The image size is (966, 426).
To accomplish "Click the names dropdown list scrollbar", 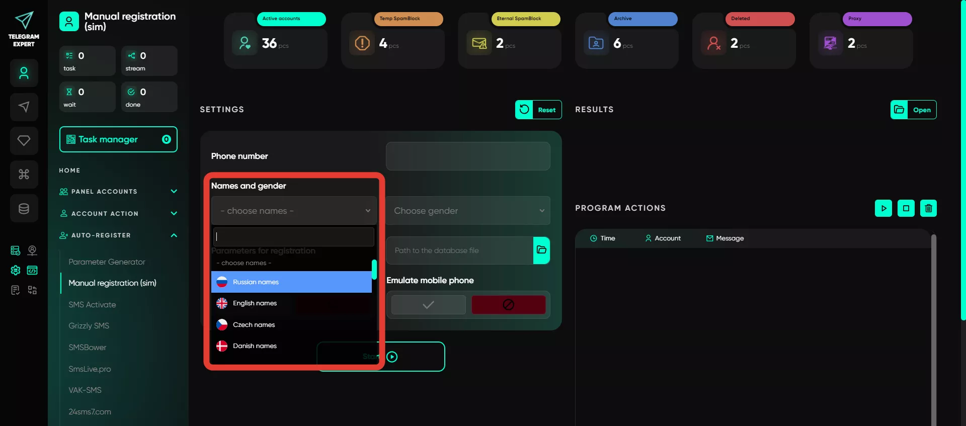I will (374, 270).
